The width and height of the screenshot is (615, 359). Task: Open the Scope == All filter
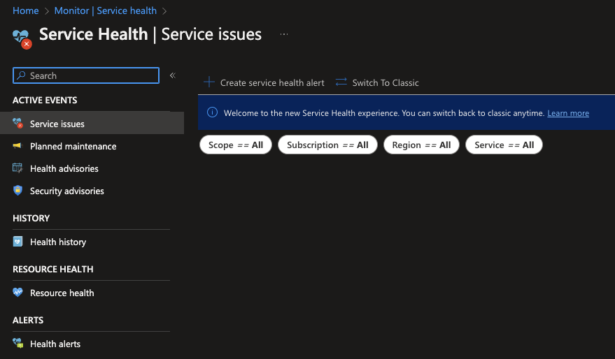click(236, 145)
